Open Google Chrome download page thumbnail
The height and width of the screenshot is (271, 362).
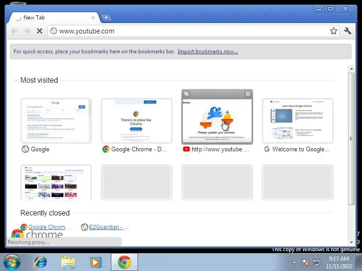pyautogui.click(x=137, y=121)
